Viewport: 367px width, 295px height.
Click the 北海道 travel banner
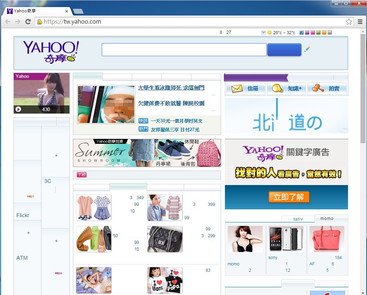pos(287,116)
